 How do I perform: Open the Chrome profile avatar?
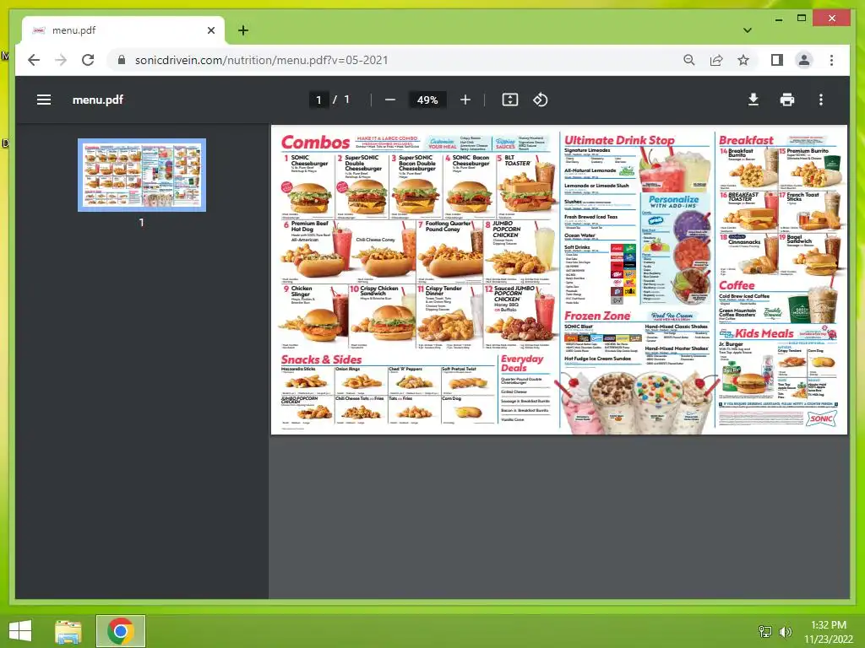(804, 60)
